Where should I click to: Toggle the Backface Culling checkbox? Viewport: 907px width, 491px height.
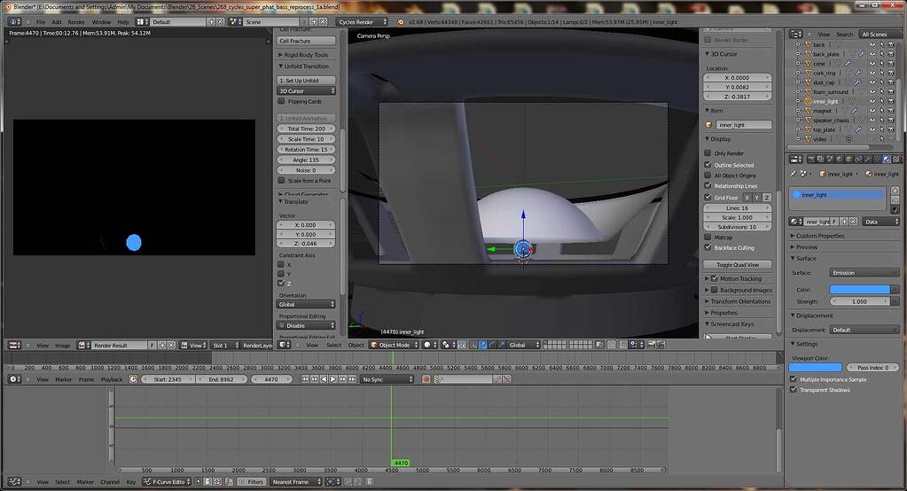(708, 247)
